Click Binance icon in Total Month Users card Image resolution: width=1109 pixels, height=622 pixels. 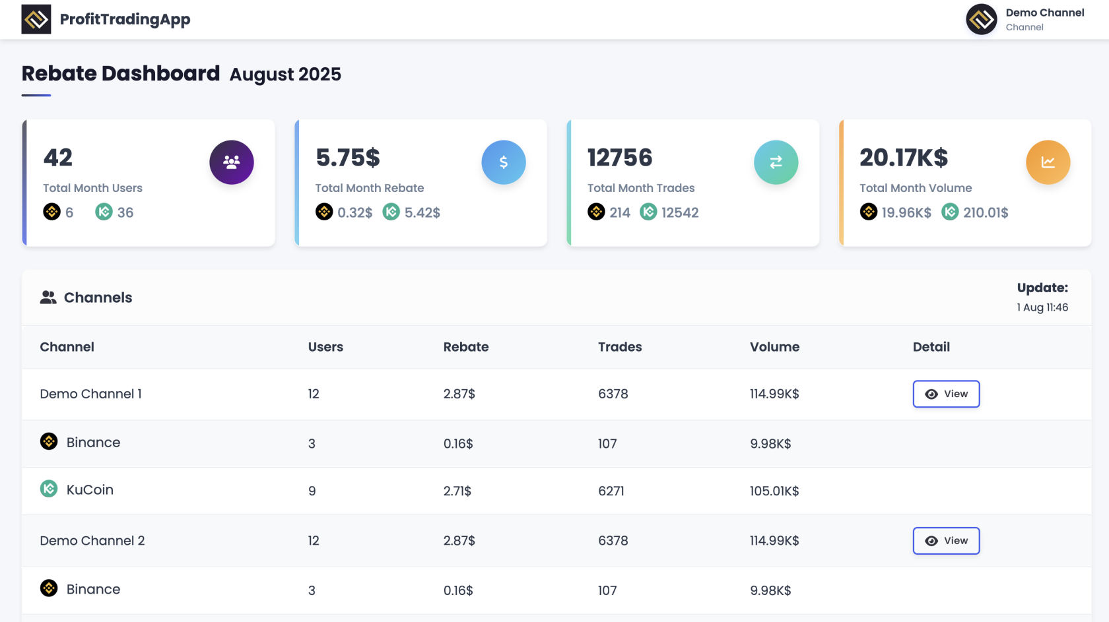pyautogui.click(x=51, y=212)
